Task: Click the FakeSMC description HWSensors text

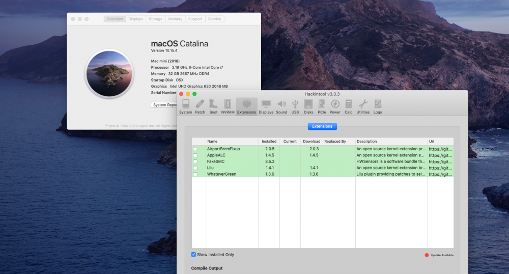Action: [391, 161]
